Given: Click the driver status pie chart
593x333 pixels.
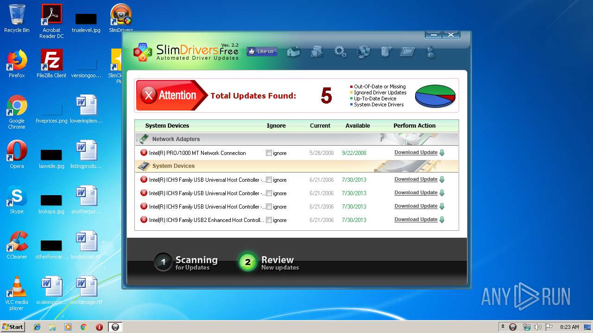Looking at the screenshot, I should pyautogui.click(x=435, y=96).
